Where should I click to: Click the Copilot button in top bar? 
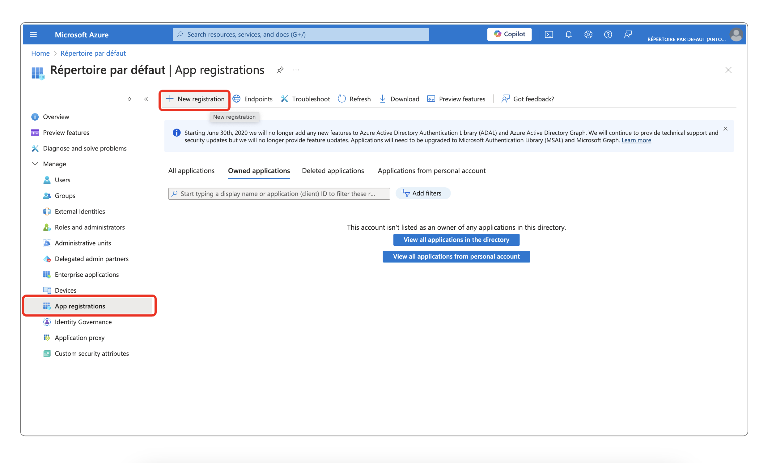(509, 34)
